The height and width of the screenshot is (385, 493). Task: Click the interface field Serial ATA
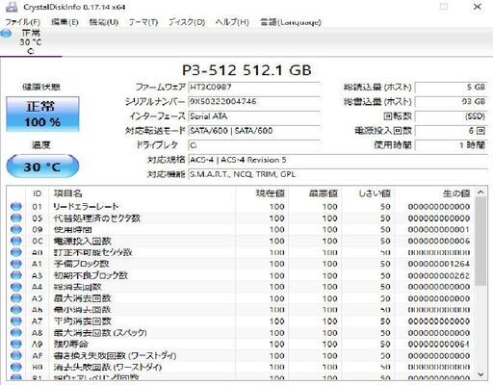click(254, 116)
